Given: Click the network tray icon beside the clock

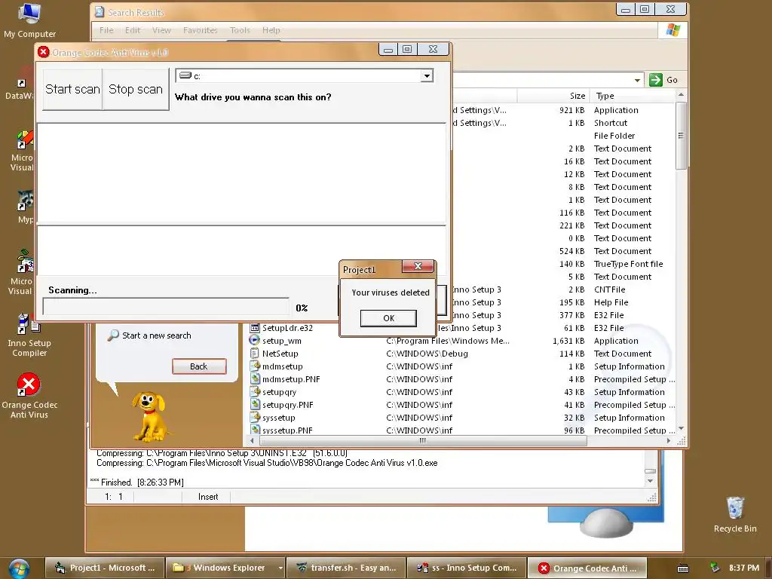Looking at the screenshot, I should (x=715, y=568).
